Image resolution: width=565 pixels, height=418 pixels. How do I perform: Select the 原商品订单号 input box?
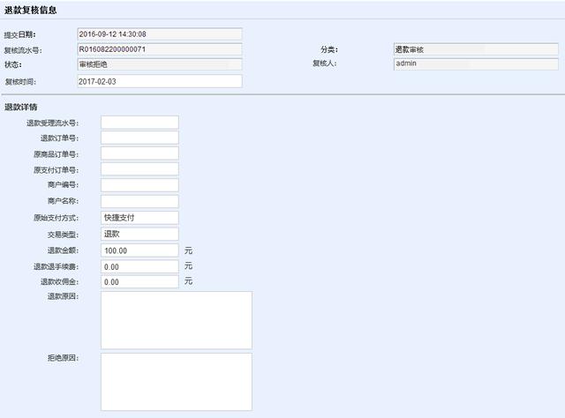pos(139,153)
